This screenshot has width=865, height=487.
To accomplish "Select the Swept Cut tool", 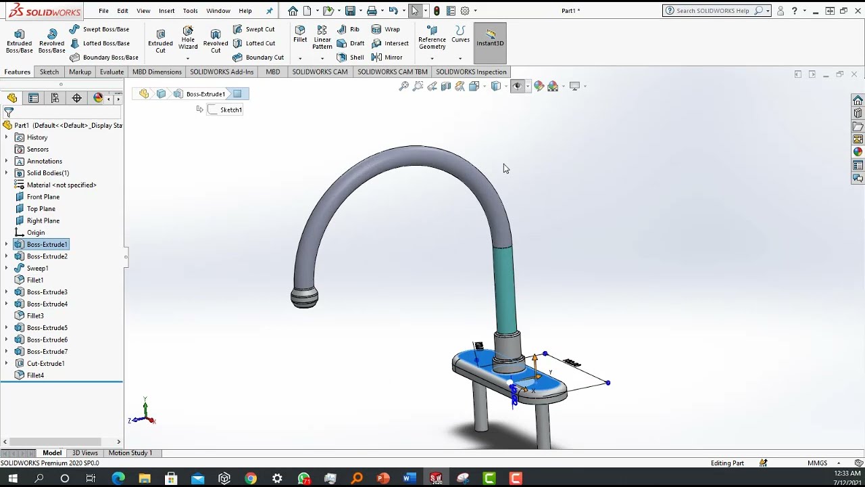I will click(x=253, y=29).
